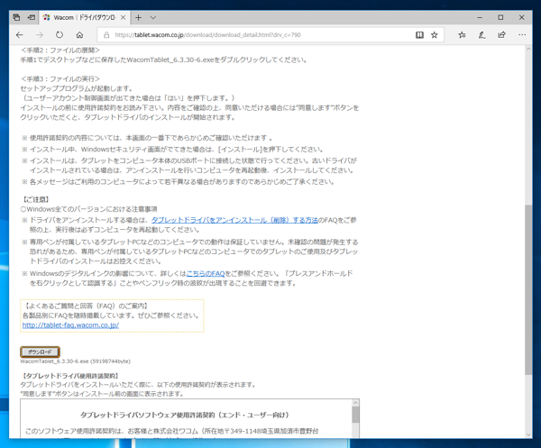Click license agreement box scrollbar thumb
This screenshot has height=448, width=541.
(x=355, y=415)
